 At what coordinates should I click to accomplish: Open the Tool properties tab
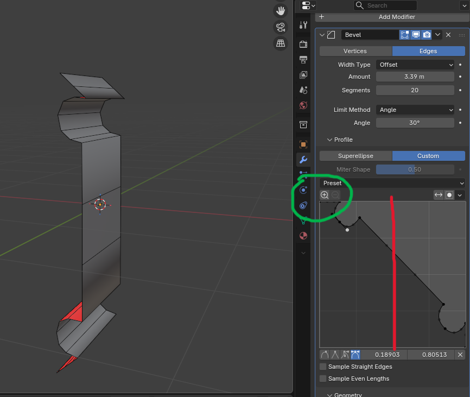303,25
